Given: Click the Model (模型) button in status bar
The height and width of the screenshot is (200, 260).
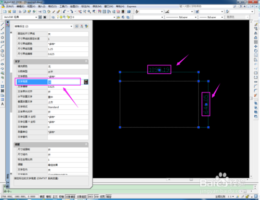Looking at the screenshot, I should [109, 196].
